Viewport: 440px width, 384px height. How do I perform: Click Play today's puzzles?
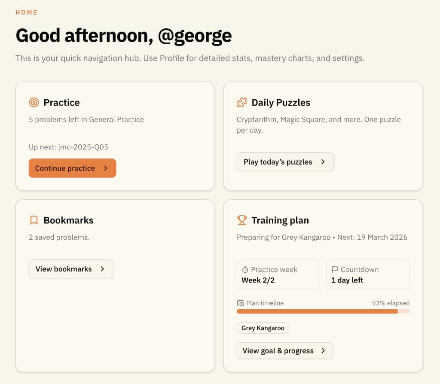point(285,162)
